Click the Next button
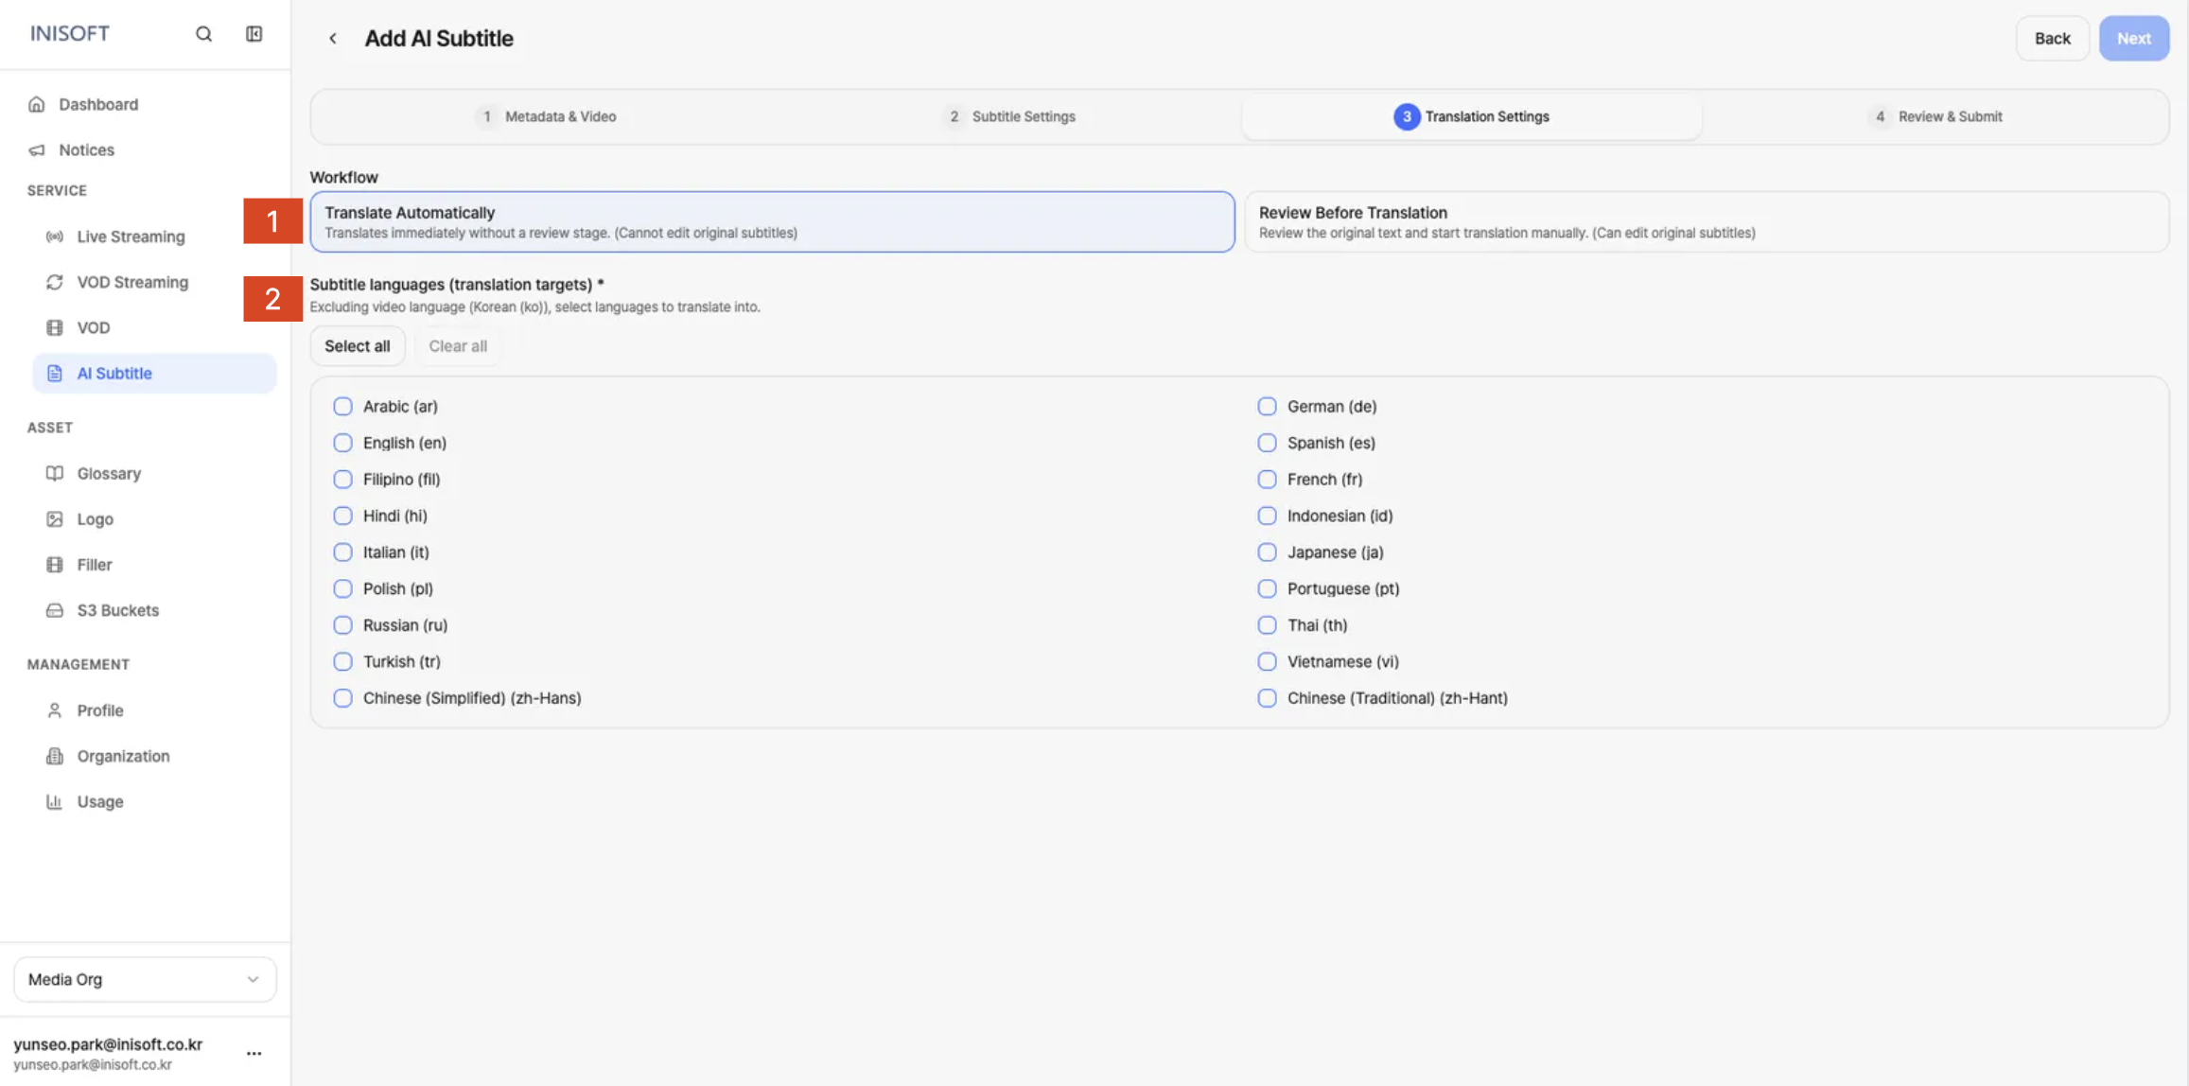2189x1086 pixels. tap(2133, 38)
